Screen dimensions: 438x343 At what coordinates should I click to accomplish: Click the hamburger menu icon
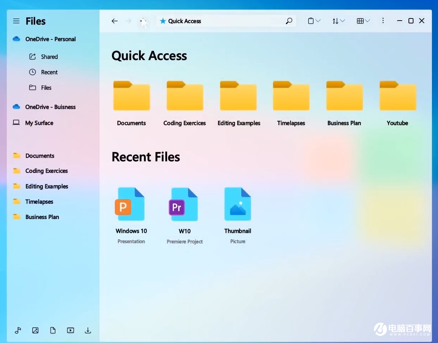pos(16,21)
